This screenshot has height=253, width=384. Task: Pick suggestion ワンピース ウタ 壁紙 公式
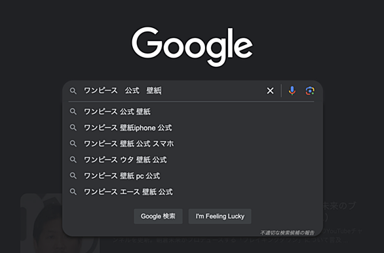[192, 160]
